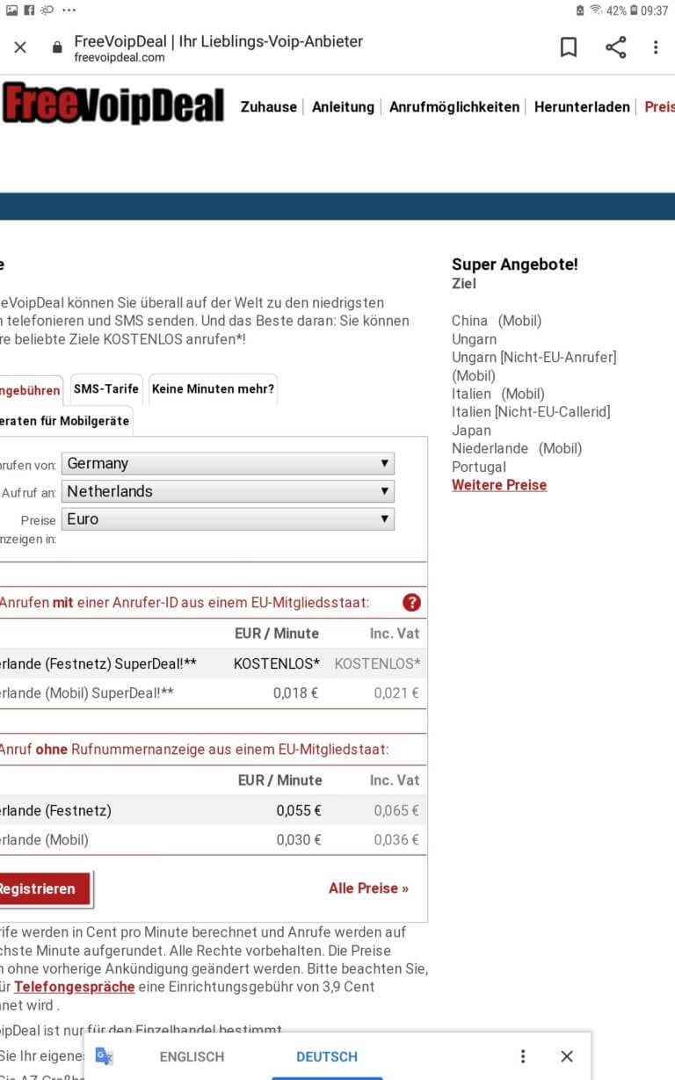
Task: Expand the Euro currency dropdown
Action: coord(229,519)
